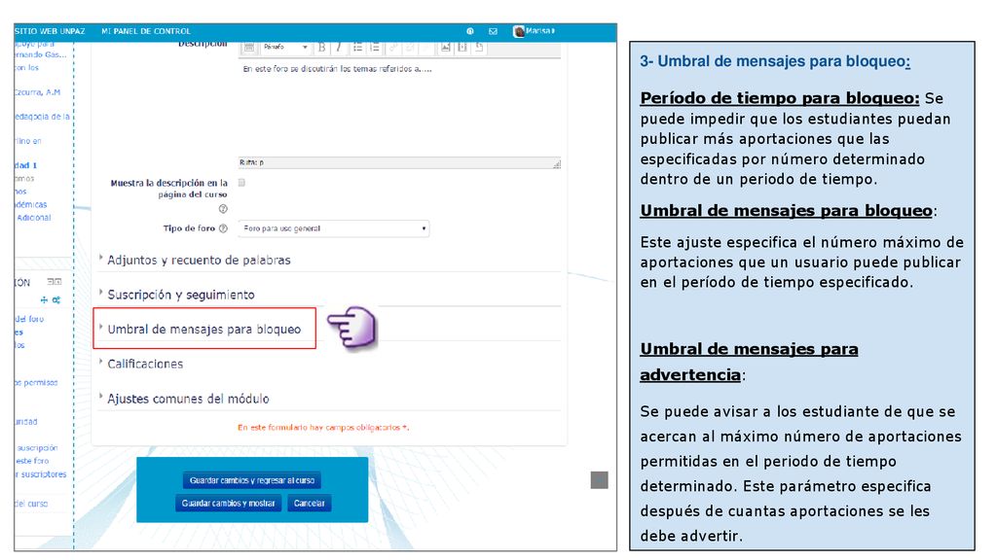Viewport: 997px width, 560px height.
Task: Open sidebar link 'del foro'
Action: (29, 319)
